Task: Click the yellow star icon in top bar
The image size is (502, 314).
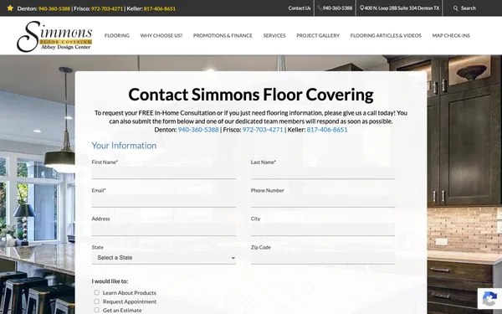Action: pyautogui.click(x=10, y=8)
